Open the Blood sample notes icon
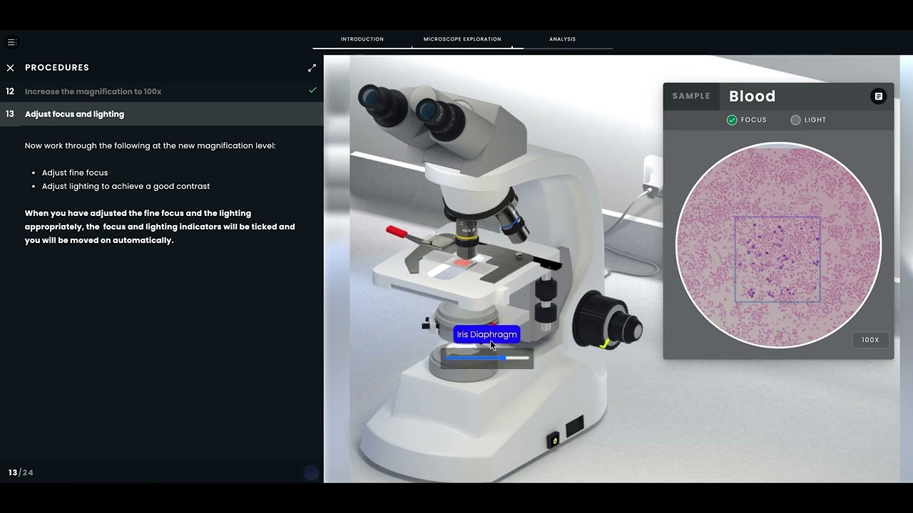 (878, 96)
